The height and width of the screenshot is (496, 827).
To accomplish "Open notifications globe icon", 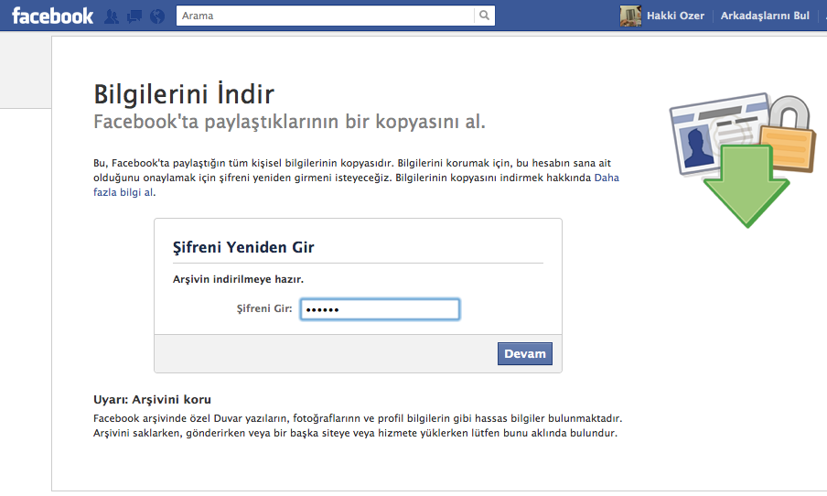I will pyautogui.click(x=157, y=16).
